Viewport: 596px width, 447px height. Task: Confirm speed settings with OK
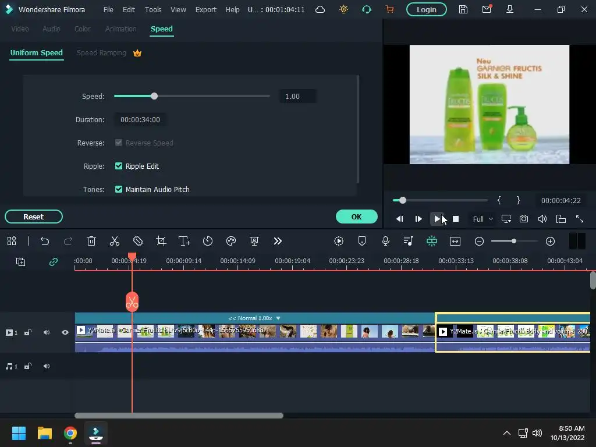[x=357, y=217]
